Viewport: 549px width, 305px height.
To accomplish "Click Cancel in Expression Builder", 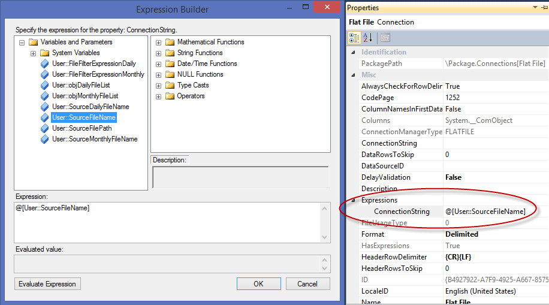I will click(308, 283).
